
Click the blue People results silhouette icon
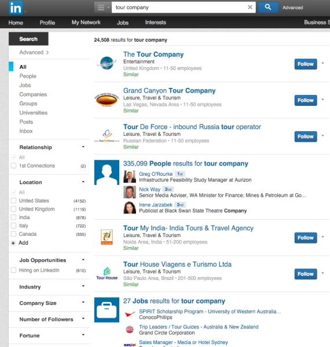(107, 172)
